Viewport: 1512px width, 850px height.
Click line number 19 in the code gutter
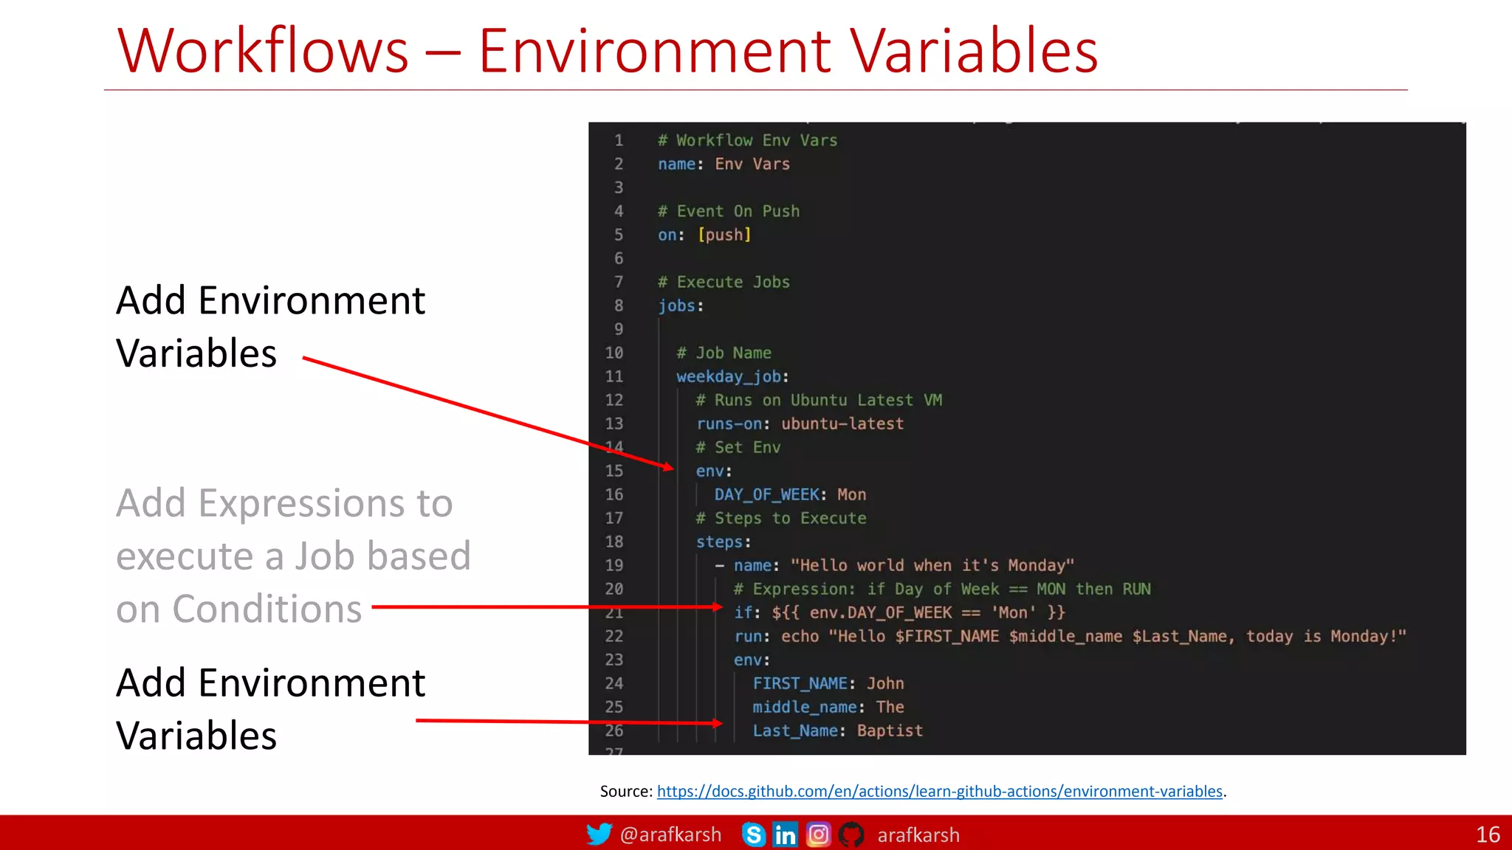pyautogui.click(x=614, y=565)
